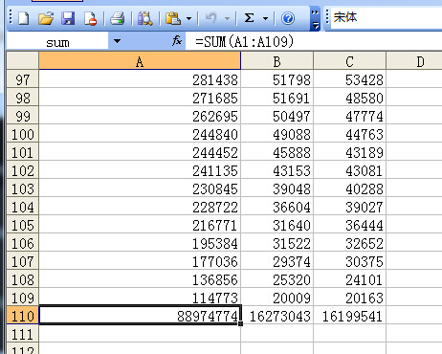Select row 105 header
The height and width of the screenshot is (354, 442).
23,225
